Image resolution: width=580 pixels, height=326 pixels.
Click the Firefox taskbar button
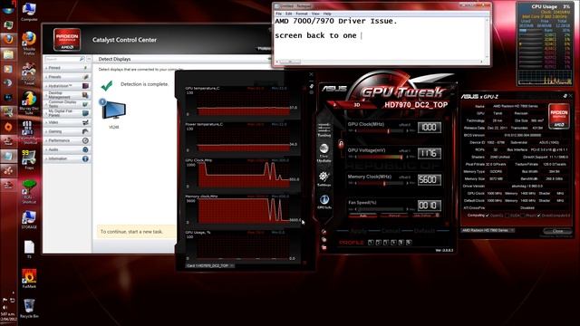(8, 39)
